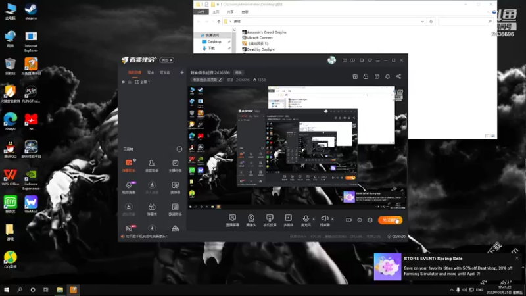The image size is (526, 296).
Task: Open the 共享 ribbon tab in File Explorer
Action: tap(230, 12)
